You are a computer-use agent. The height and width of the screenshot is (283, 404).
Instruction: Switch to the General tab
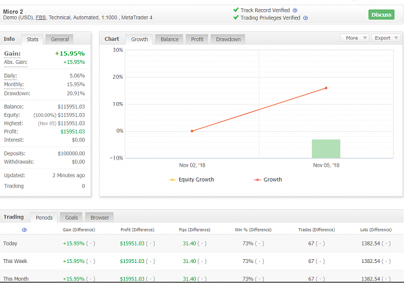pyautogui.click(x=59, y=39)
